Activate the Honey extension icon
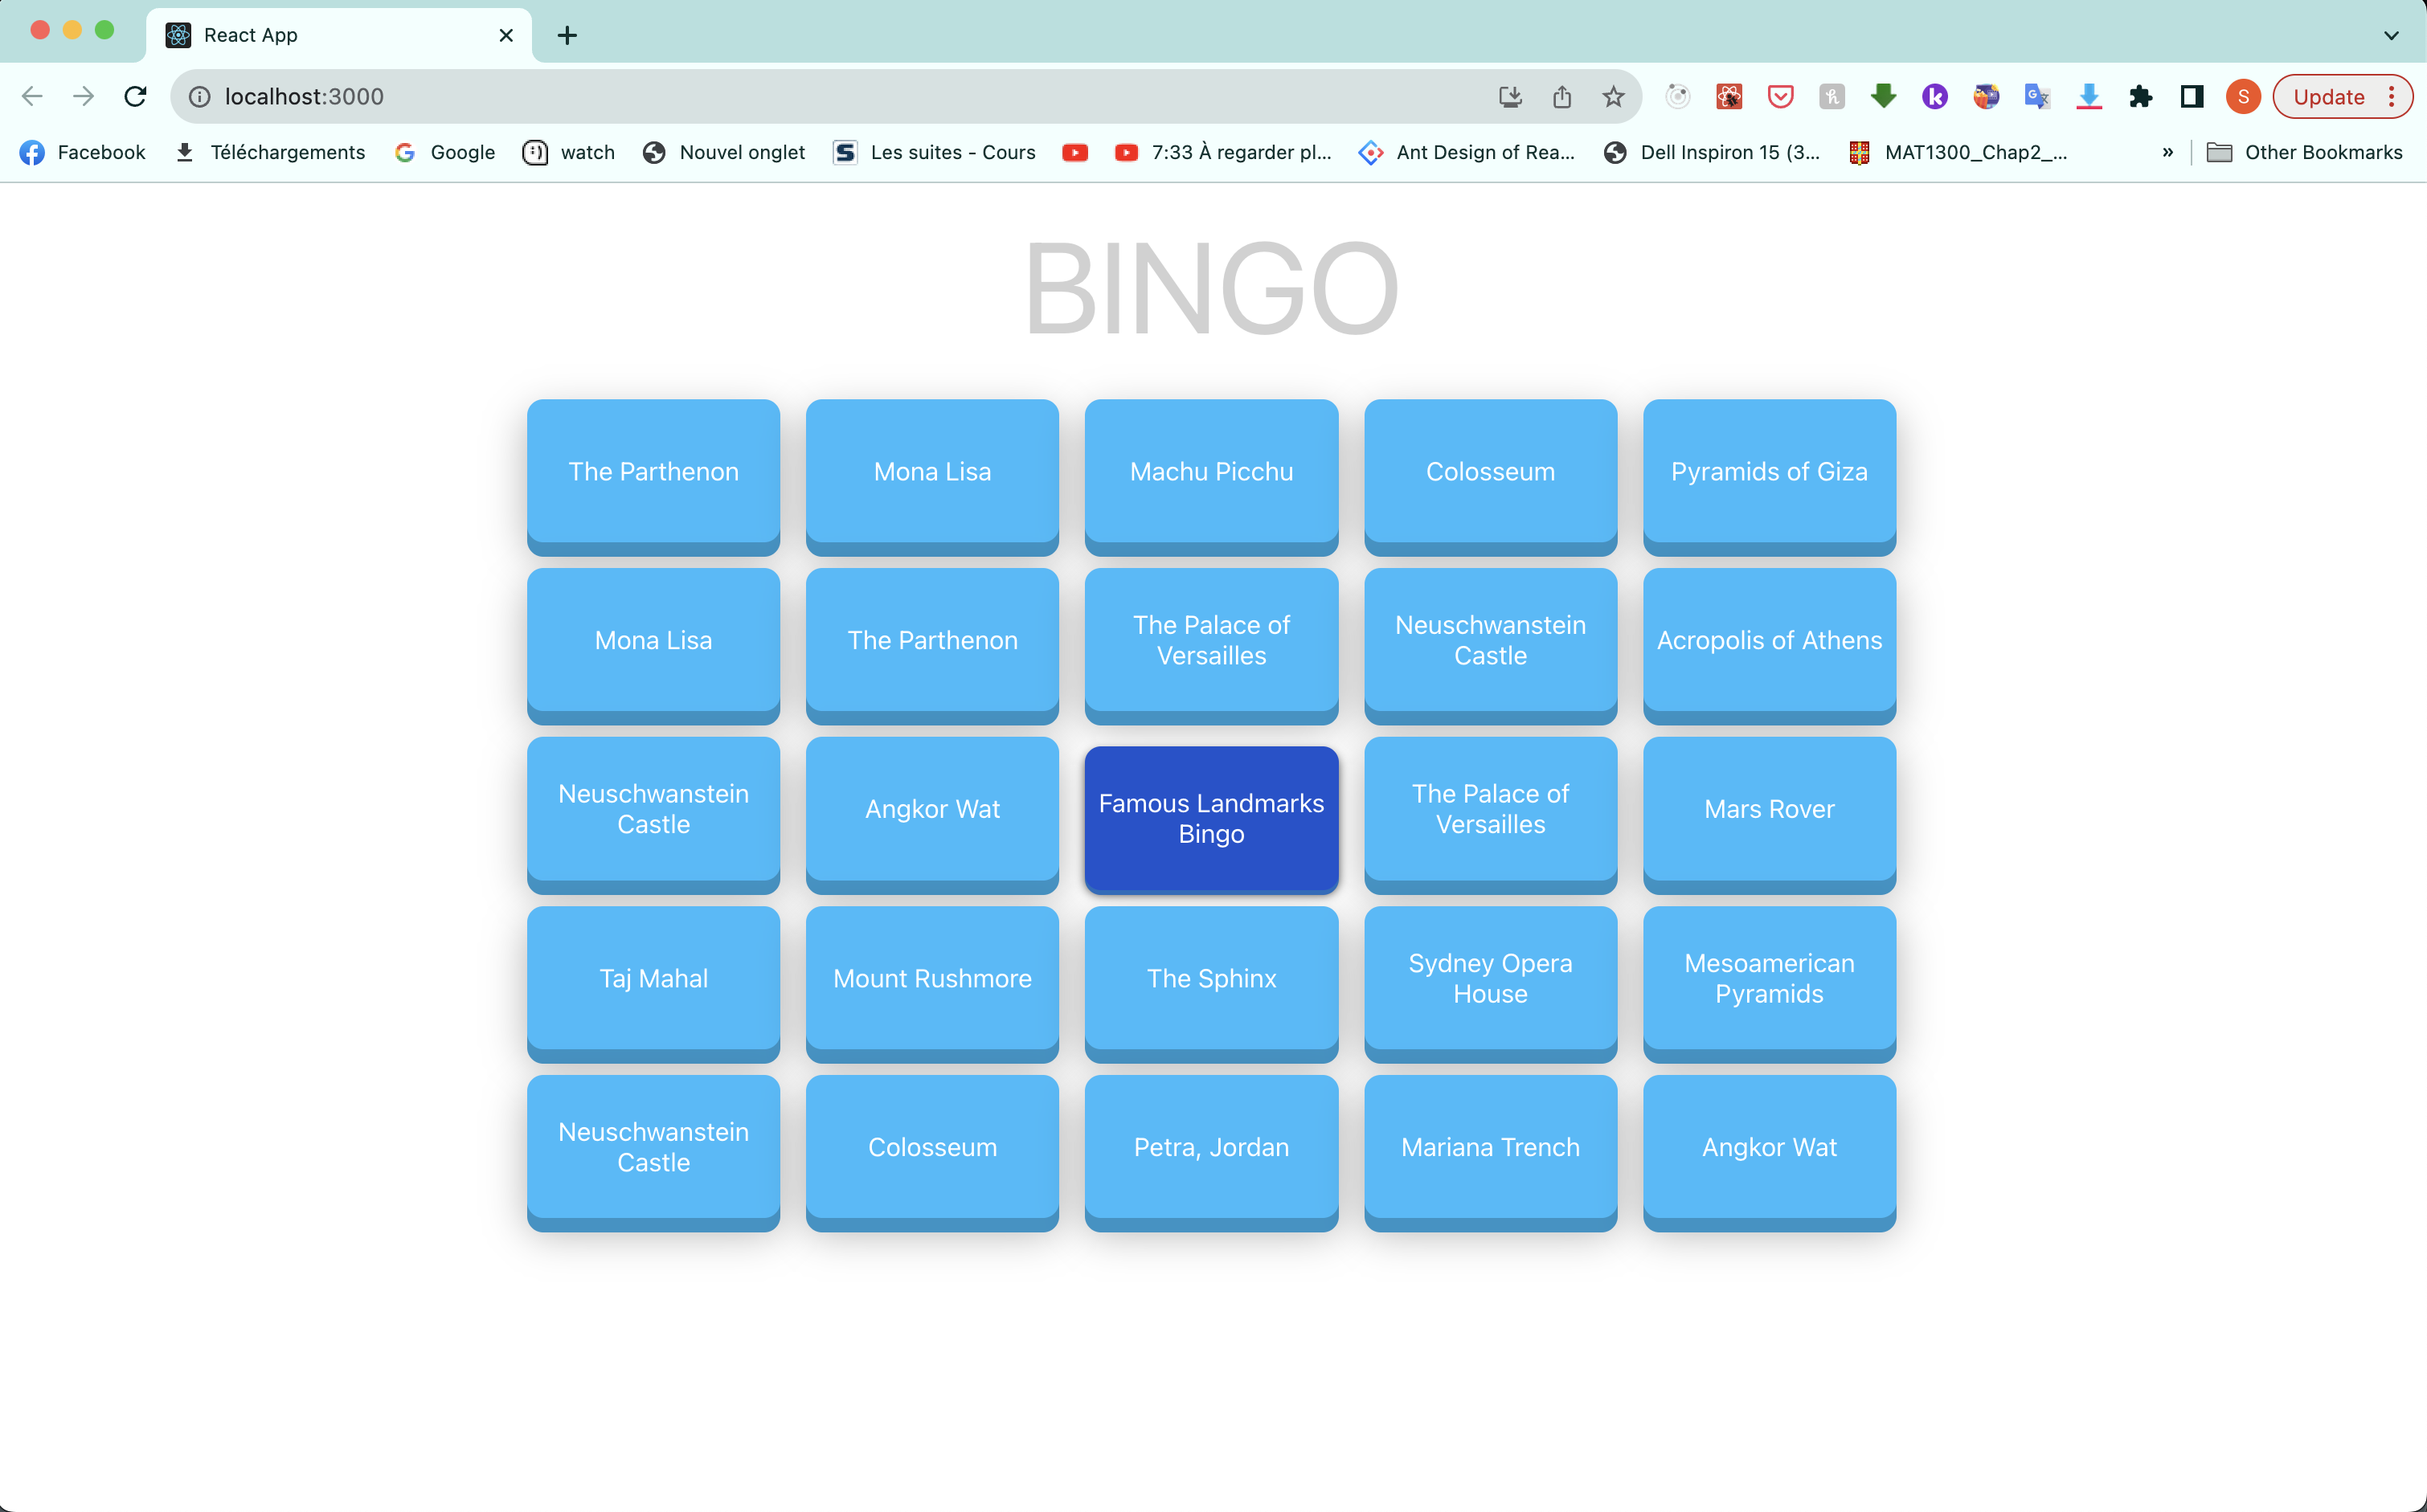 click(x=1831, y=96)
